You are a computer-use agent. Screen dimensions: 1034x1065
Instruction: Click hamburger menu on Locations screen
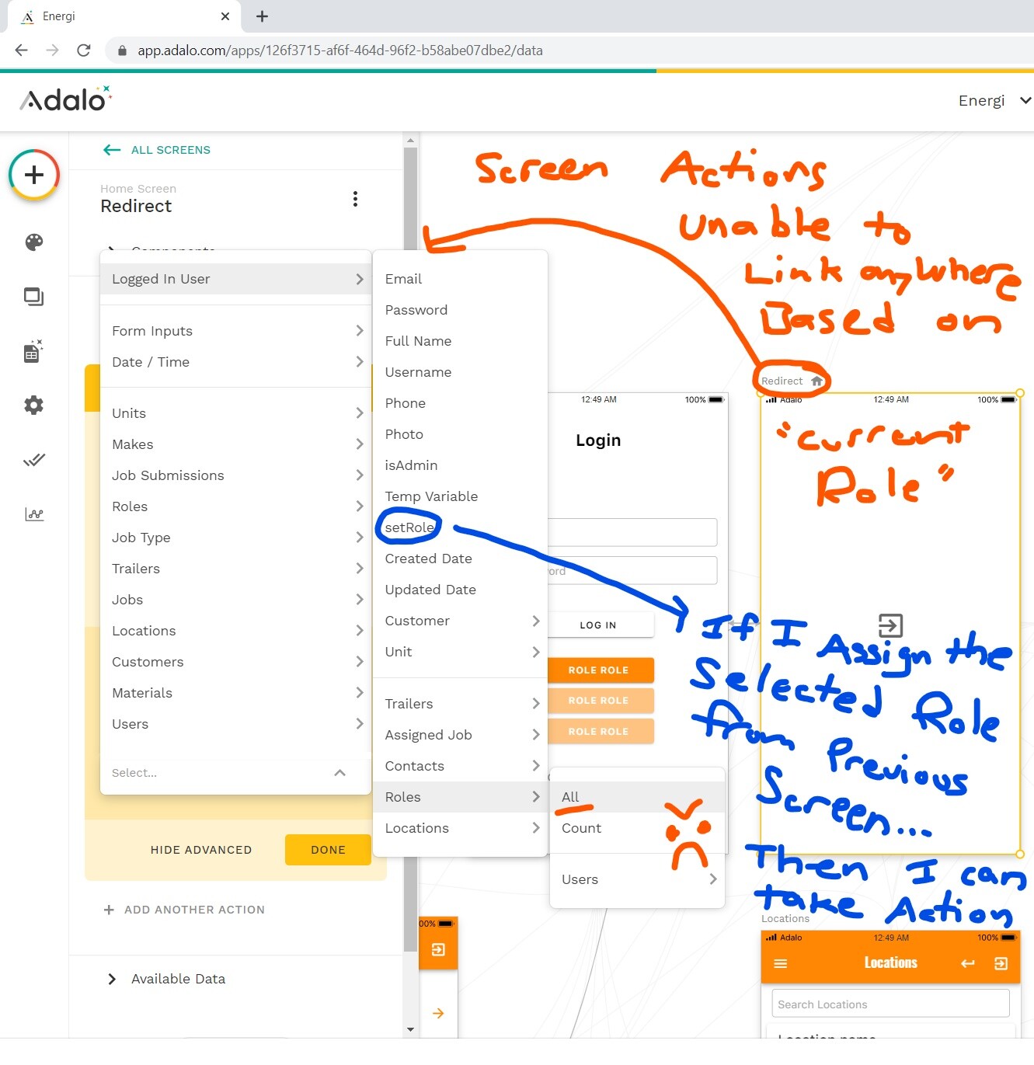[781, 963]
